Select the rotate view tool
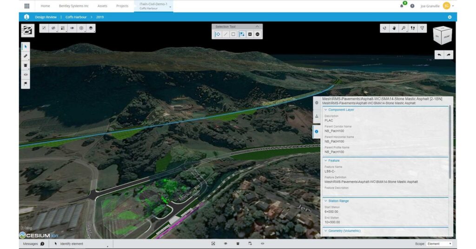476x249 pixels. [x=384, y=28]
